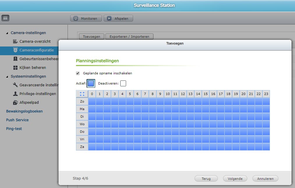Click the Afspeelpad folder icon
295x188 pixels.
pos(15,103)
